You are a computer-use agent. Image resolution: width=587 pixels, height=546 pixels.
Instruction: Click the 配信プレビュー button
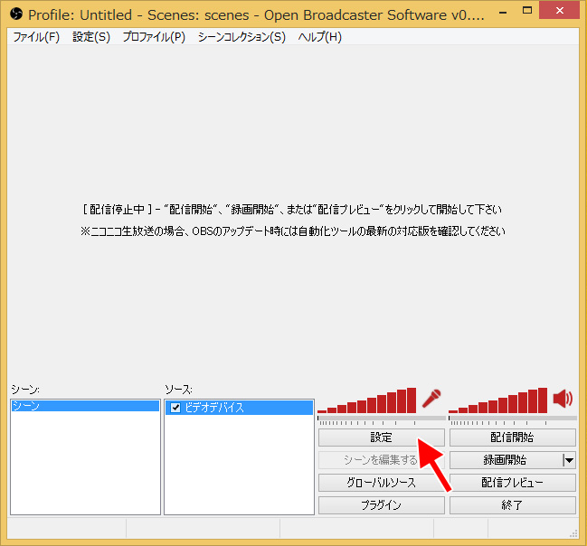pos(513,483)
